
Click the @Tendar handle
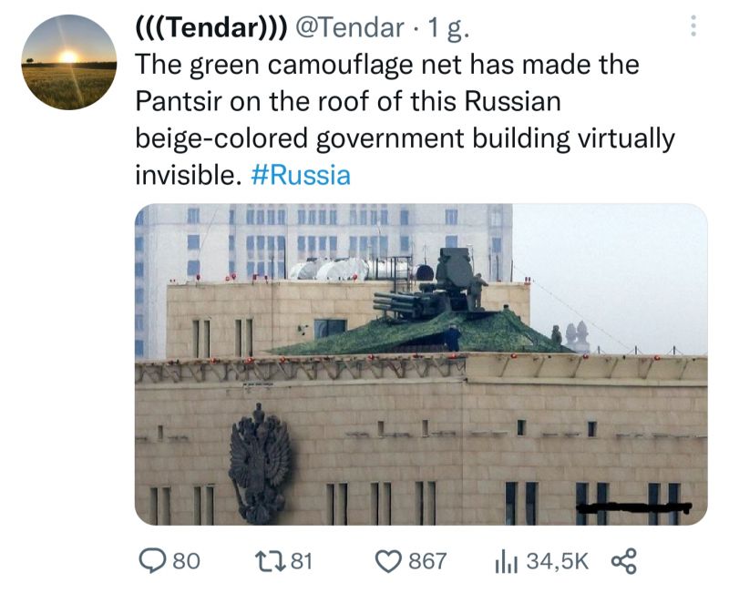[x=350, y=27]
